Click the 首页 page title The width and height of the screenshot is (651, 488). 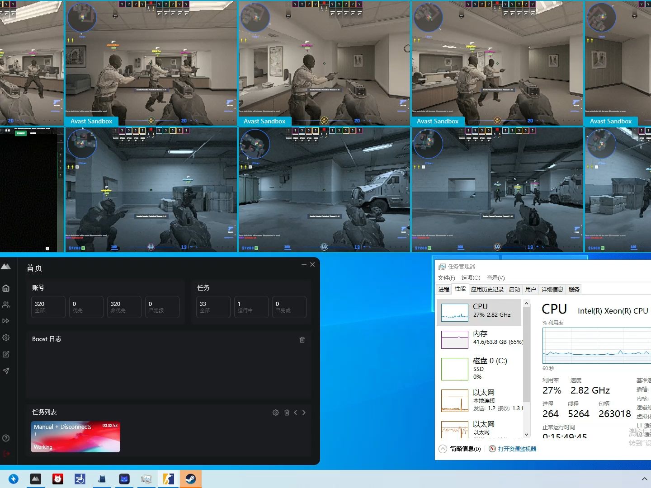pos(34,268)
